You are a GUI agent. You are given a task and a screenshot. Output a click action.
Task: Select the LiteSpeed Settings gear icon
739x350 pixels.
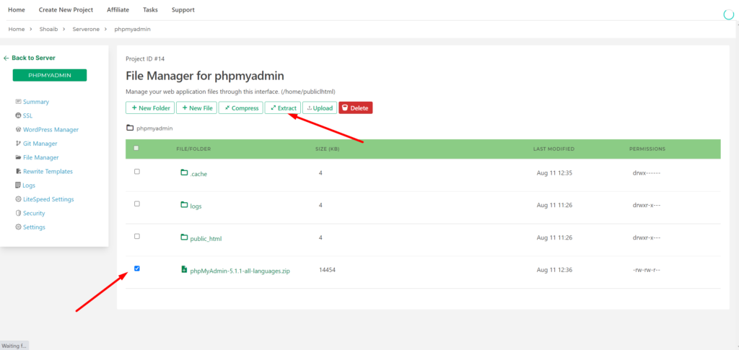pyautogui.click(x=18, y=199)
